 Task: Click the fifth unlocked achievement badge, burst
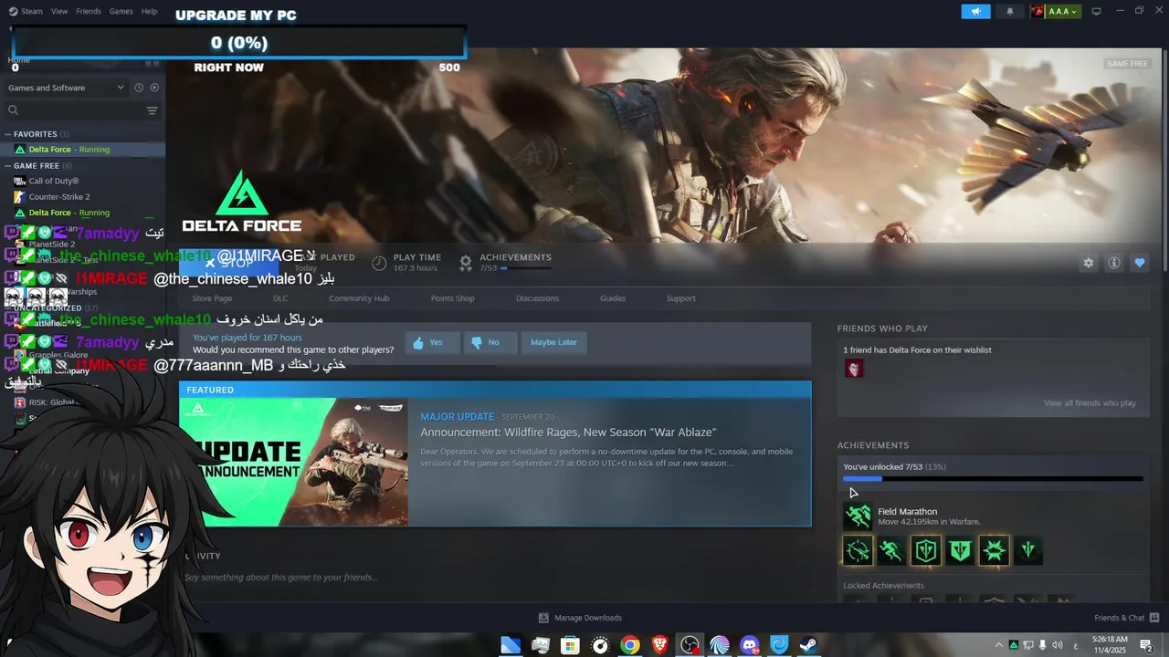pyautogui.click(x=994, y=550)
